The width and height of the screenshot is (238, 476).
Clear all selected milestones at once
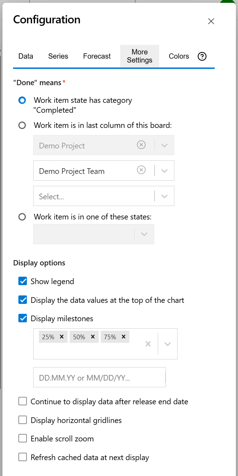coord(148,343)
